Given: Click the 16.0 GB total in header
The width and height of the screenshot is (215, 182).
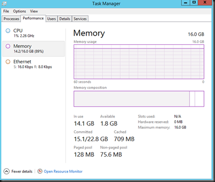Looking at the screenshot, I should pyautogui.click(x=196, y=34).
